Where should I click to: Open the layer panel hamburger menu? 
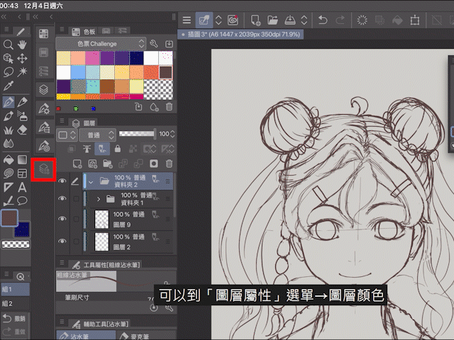62,120
